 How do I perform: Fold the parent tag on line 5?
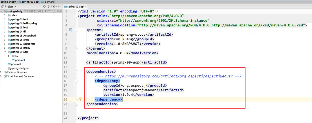pos(76,30)
